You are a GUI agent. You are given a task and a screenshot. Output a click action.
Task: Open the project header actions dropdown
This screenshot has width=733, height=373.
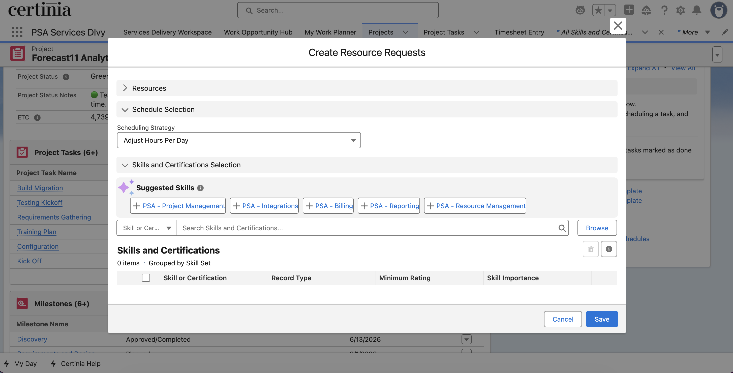click(x=717, y=54)
